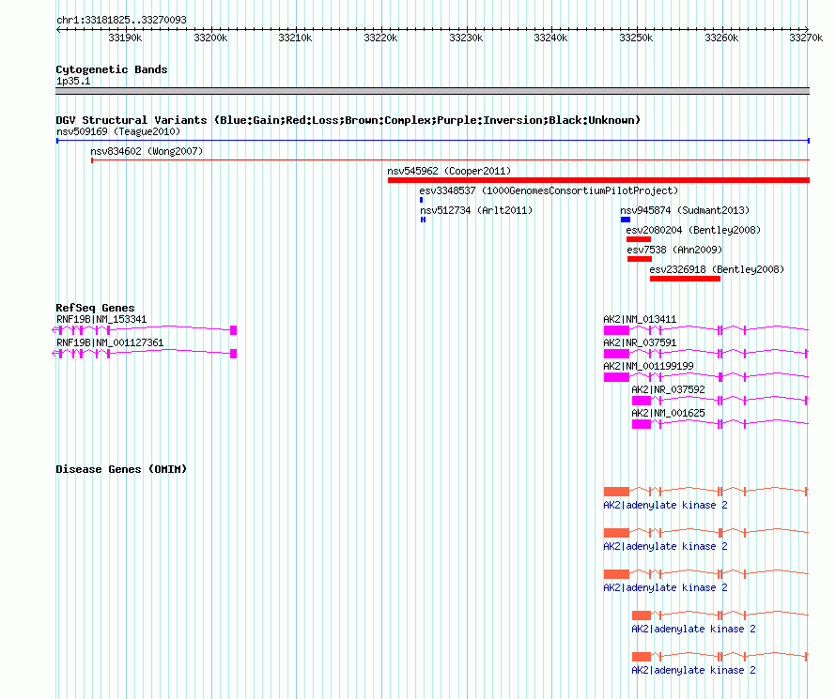Click the magenta exon block under AK2|NR_037591
Viewport: 836px width, 699px height.
point(616,354)
